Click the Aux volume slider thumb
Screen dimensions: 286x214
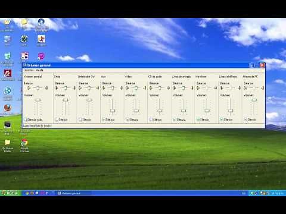click(x=113, y=111)
